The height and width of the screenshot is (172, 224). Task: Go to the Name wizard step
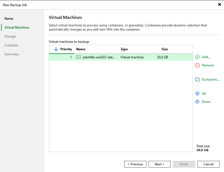9,19
